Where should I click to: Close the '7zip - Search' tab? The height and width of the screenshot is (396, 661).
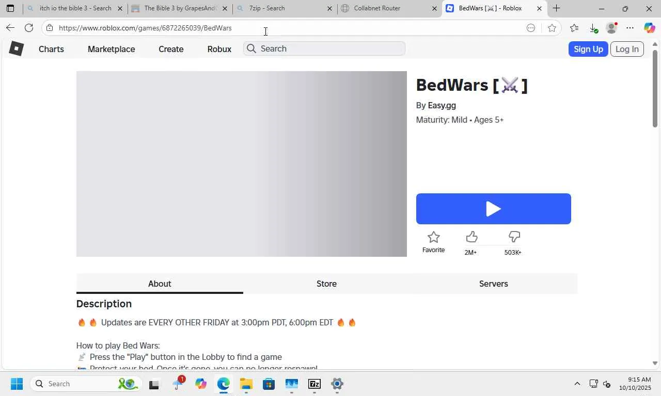(330, 8)
